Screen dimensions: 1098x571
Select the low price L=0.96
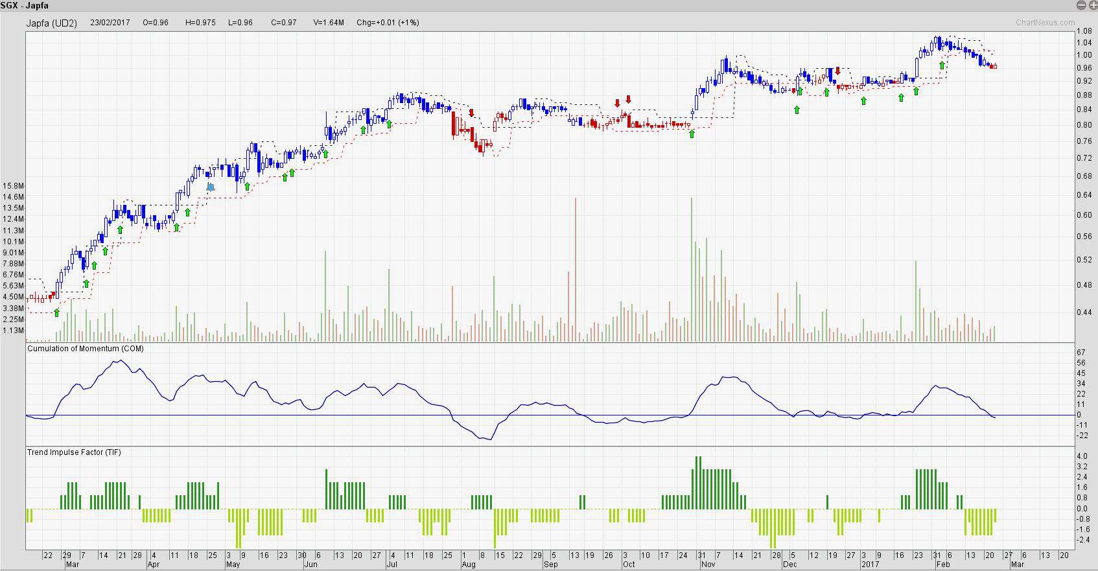point(240,22)
